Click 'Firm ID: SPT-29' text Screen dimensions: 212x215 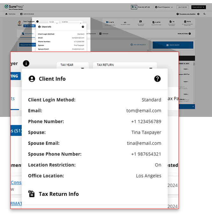coord(144,7)
